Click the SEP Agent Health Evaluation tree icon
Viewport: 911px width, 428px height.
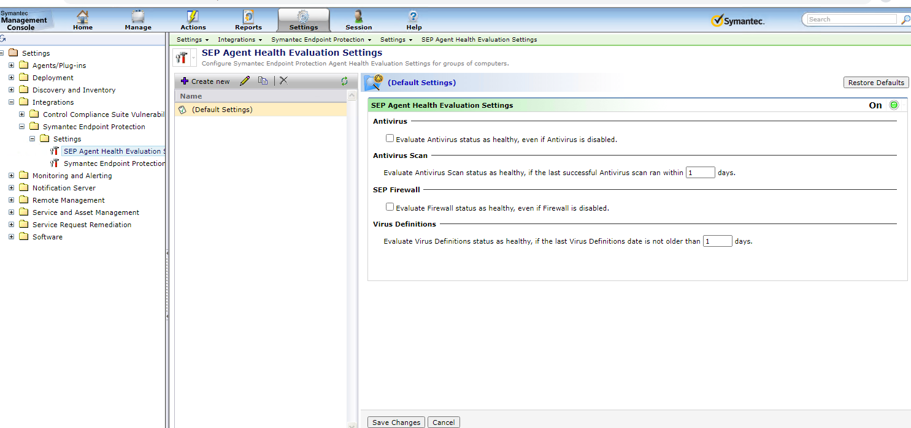[55, 151]
